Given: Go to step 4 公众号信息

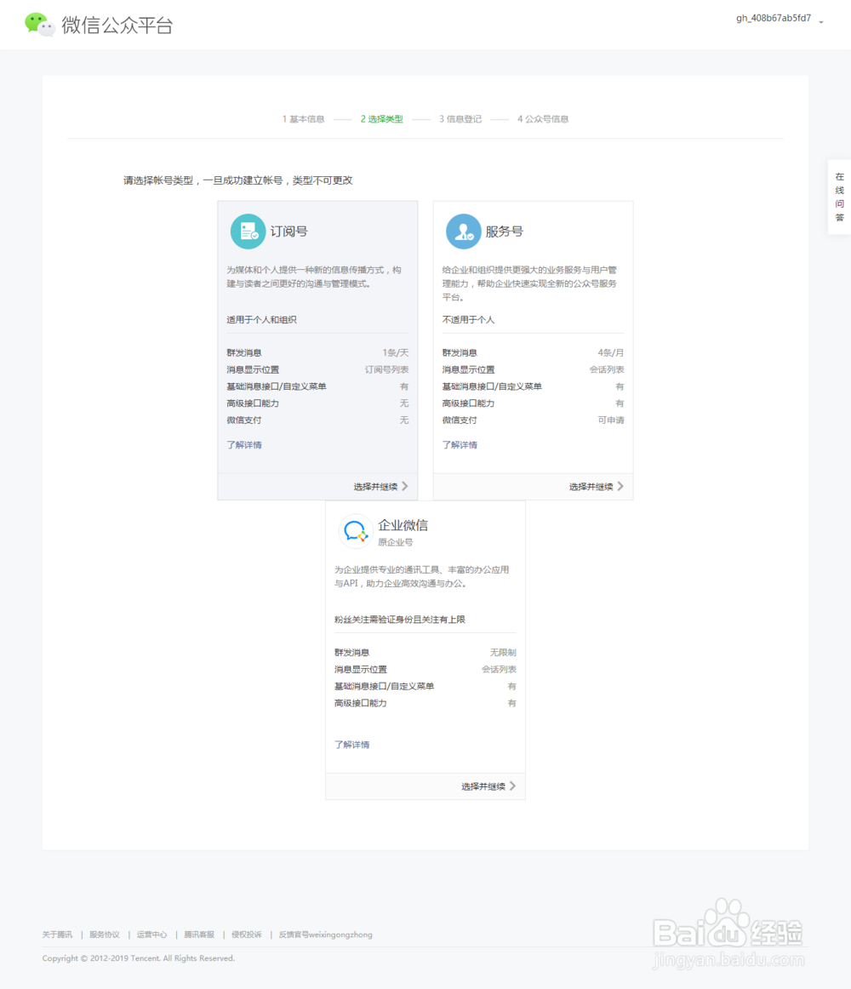Looking at the screenshot, I should tap(543, 119).
